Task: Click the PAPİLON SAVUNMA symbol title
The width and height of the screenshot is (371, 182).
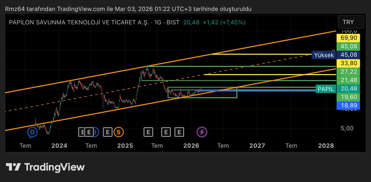Action: tap(79, 22)
